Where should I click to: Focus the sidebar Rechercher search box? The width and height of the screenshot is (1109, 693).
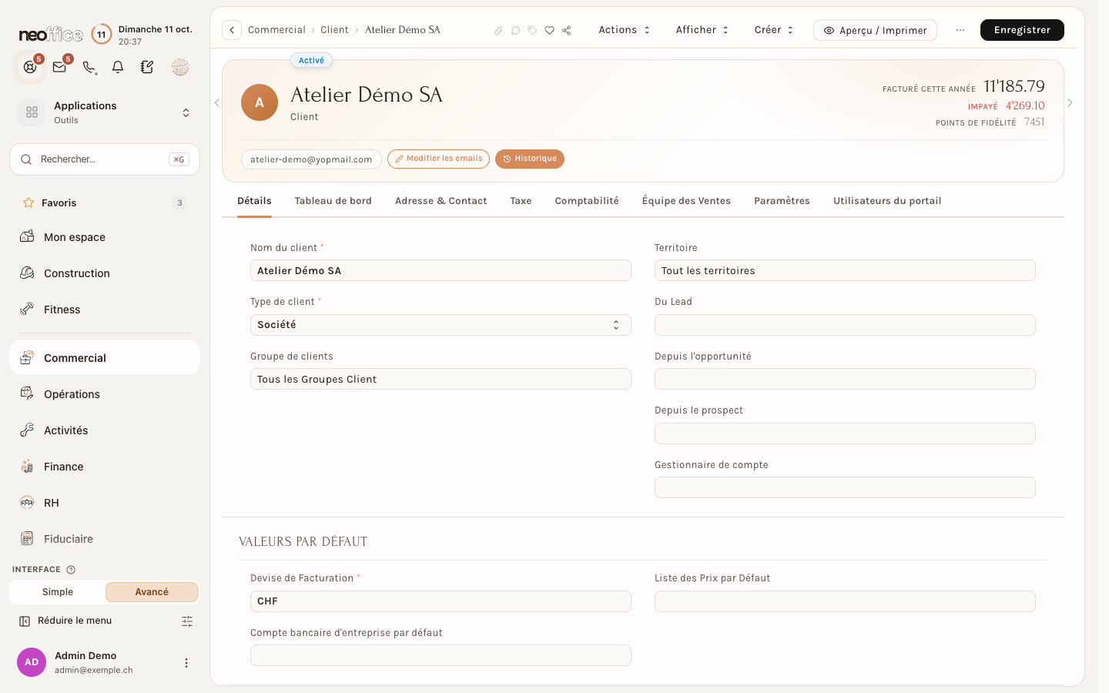tap(105, 159)
